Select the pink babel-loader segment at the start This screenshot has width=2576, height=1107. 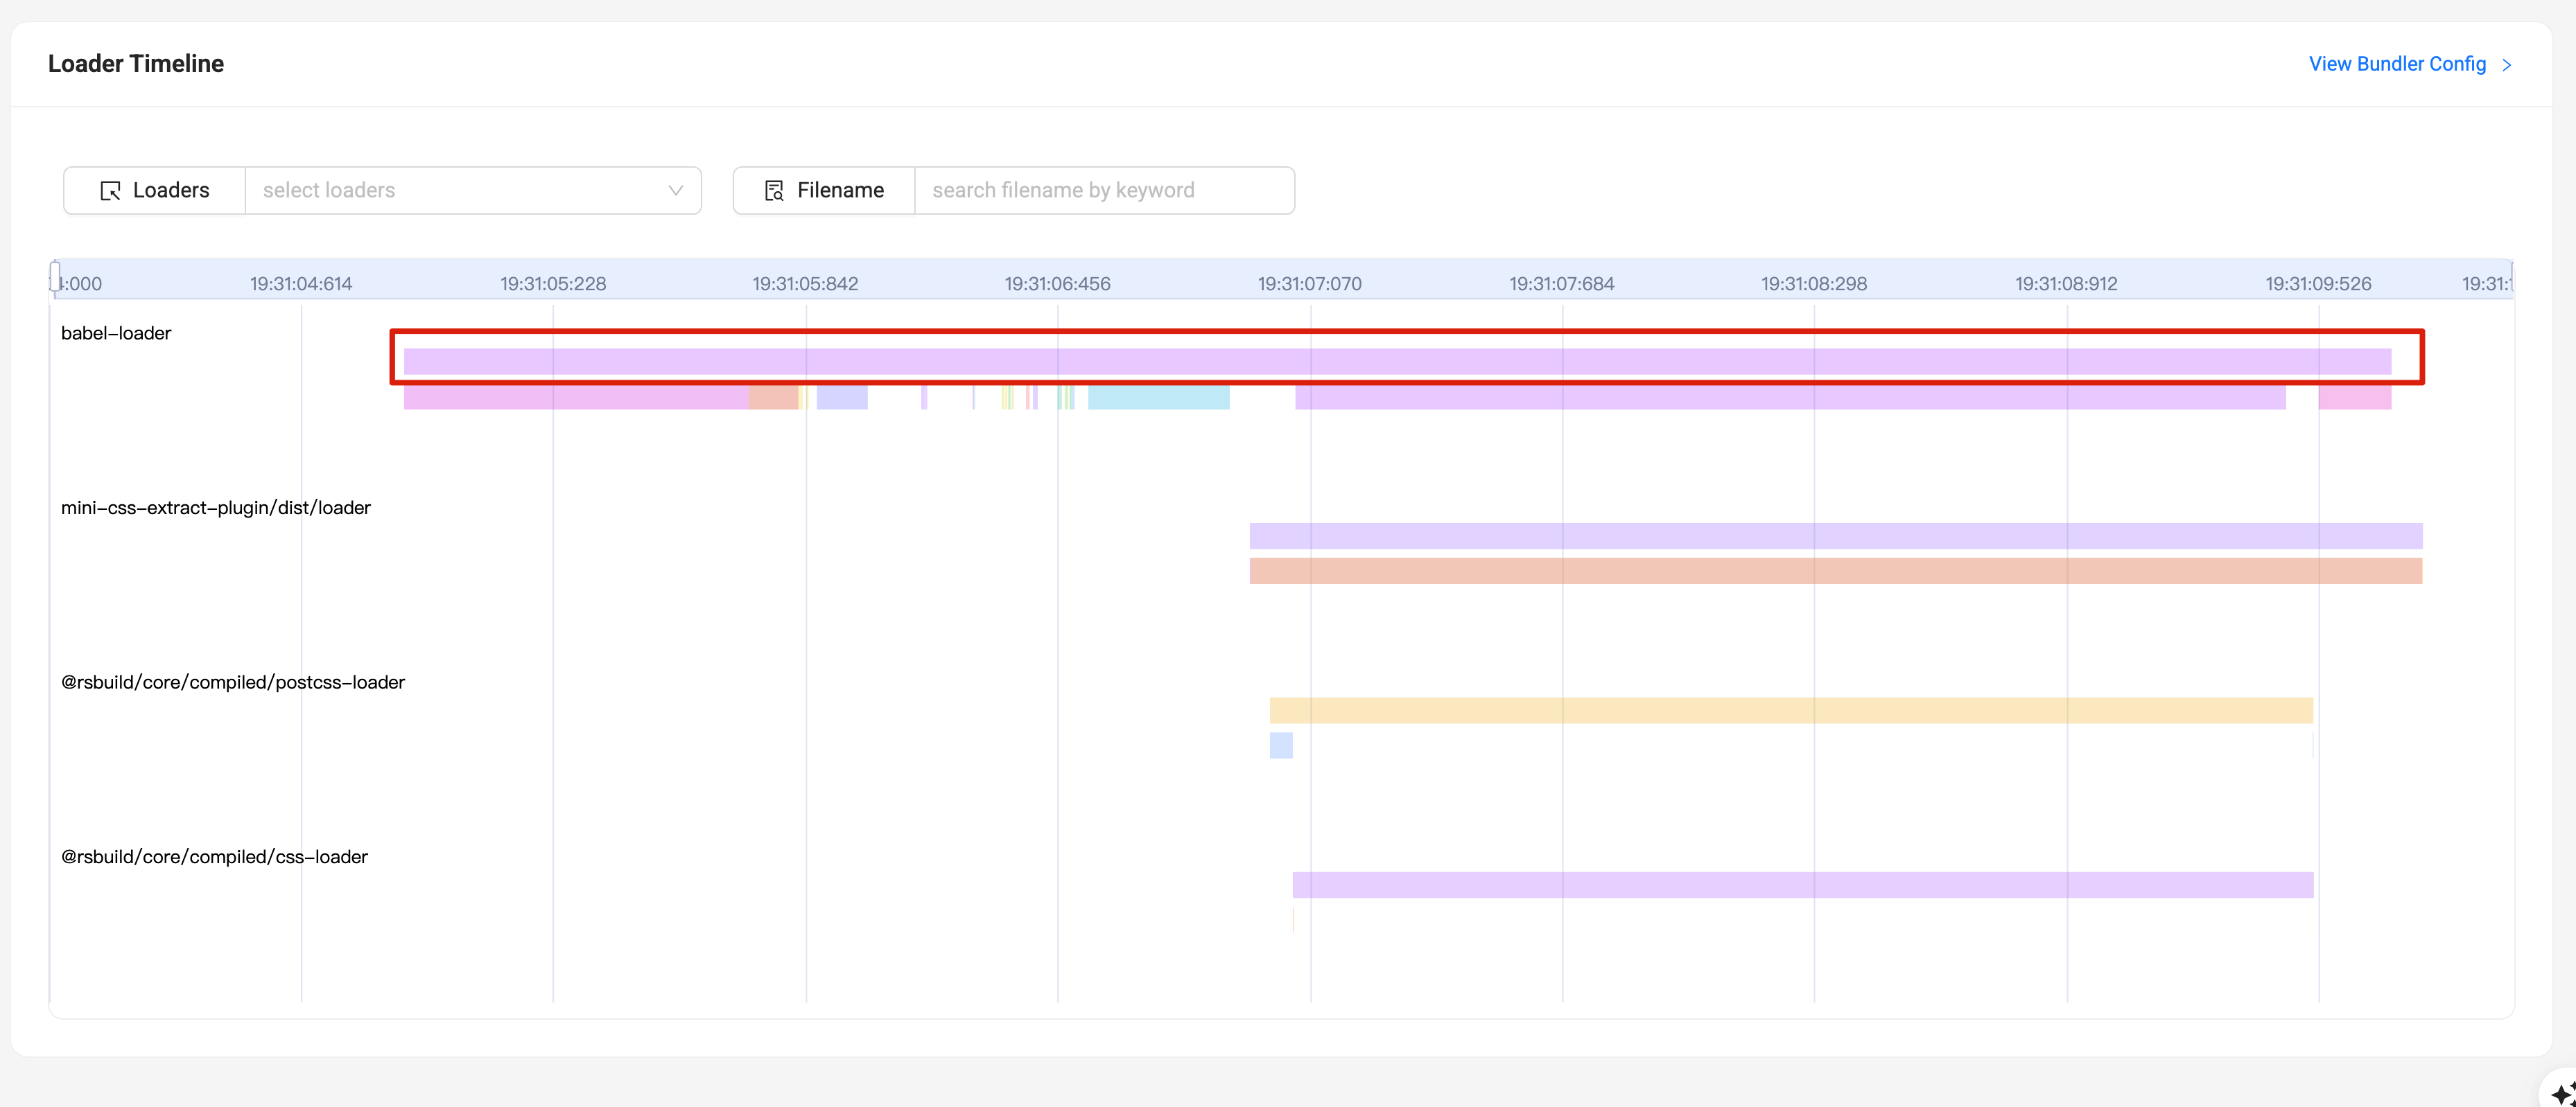click(576, 397)
